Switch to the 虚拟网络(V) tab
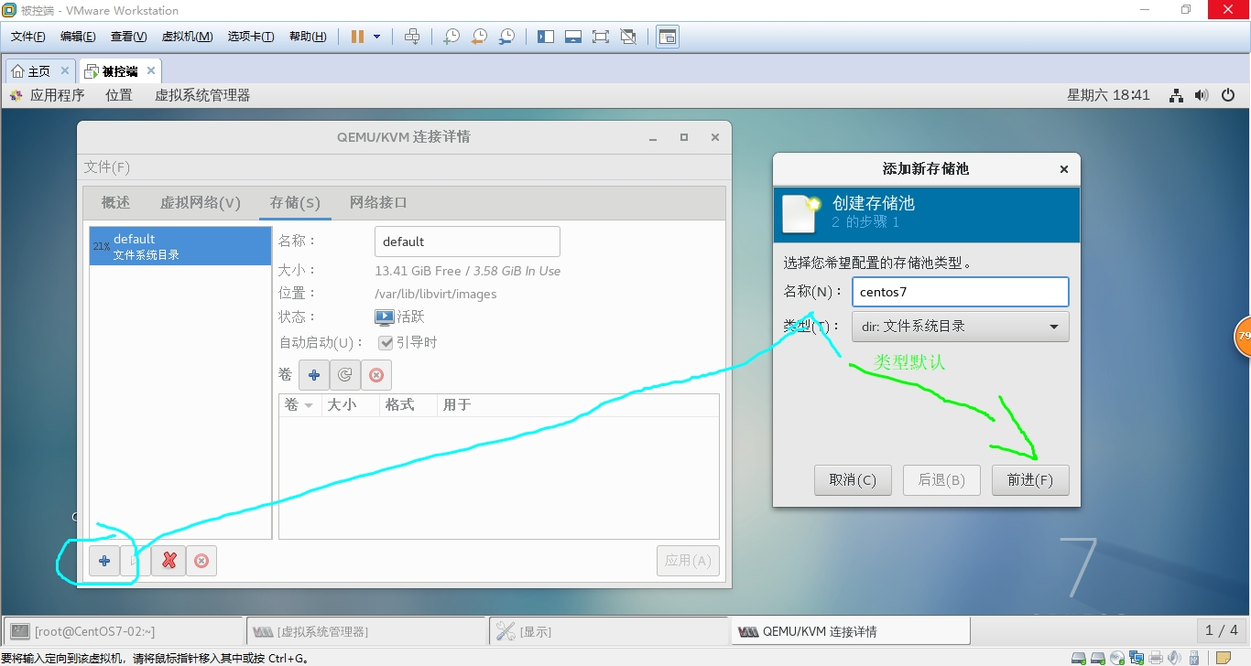This screenshot has height=666, width=1251. pyautogui.click(x=201, y=203)
